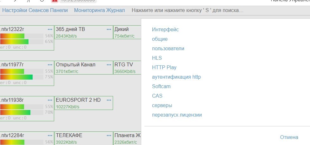Image resolution: width=310 pixels, height=145 pixels.
Task: Open options menu for 365 дней ТВ
Action: point(109,29)
